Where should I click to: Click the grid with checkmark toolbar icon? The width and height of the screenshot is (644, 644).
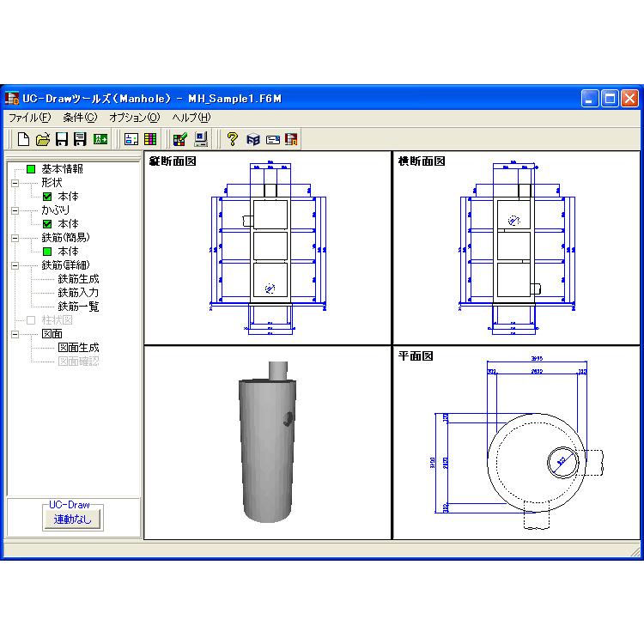pyautogui.click(x=180, y=139)
